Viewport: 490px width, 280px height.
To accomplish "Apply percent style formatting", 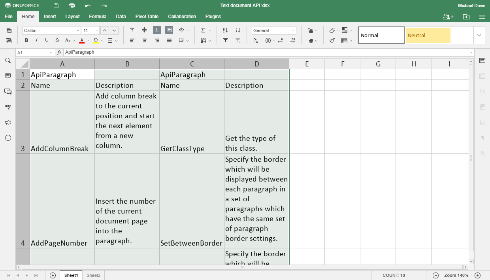I will click(256, 40).
